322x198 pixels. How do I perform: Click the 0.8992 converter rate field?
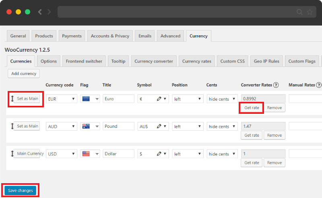263,99
